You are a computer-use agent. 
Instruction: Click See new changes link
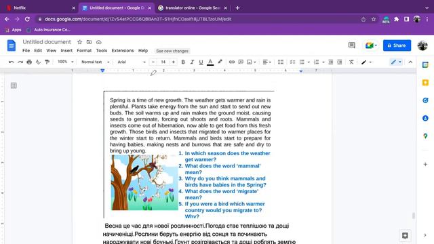(172, 51)
